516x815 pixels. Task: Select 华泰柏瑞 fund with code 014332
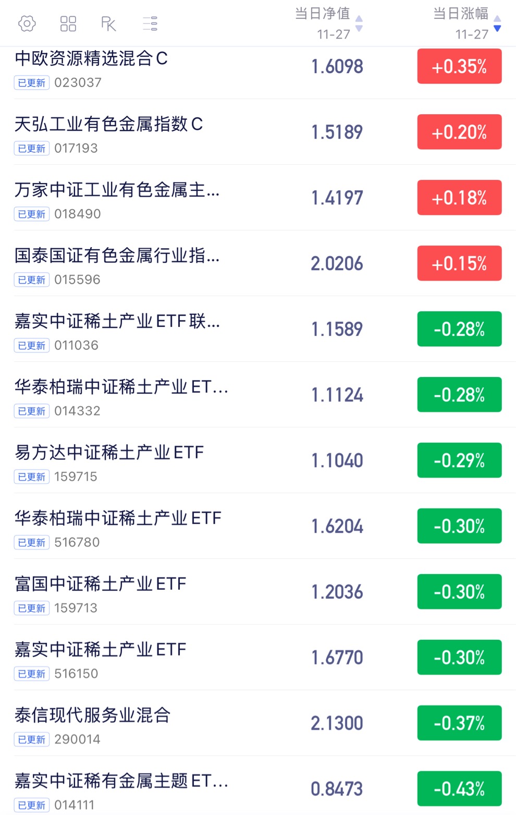[258, 395]
